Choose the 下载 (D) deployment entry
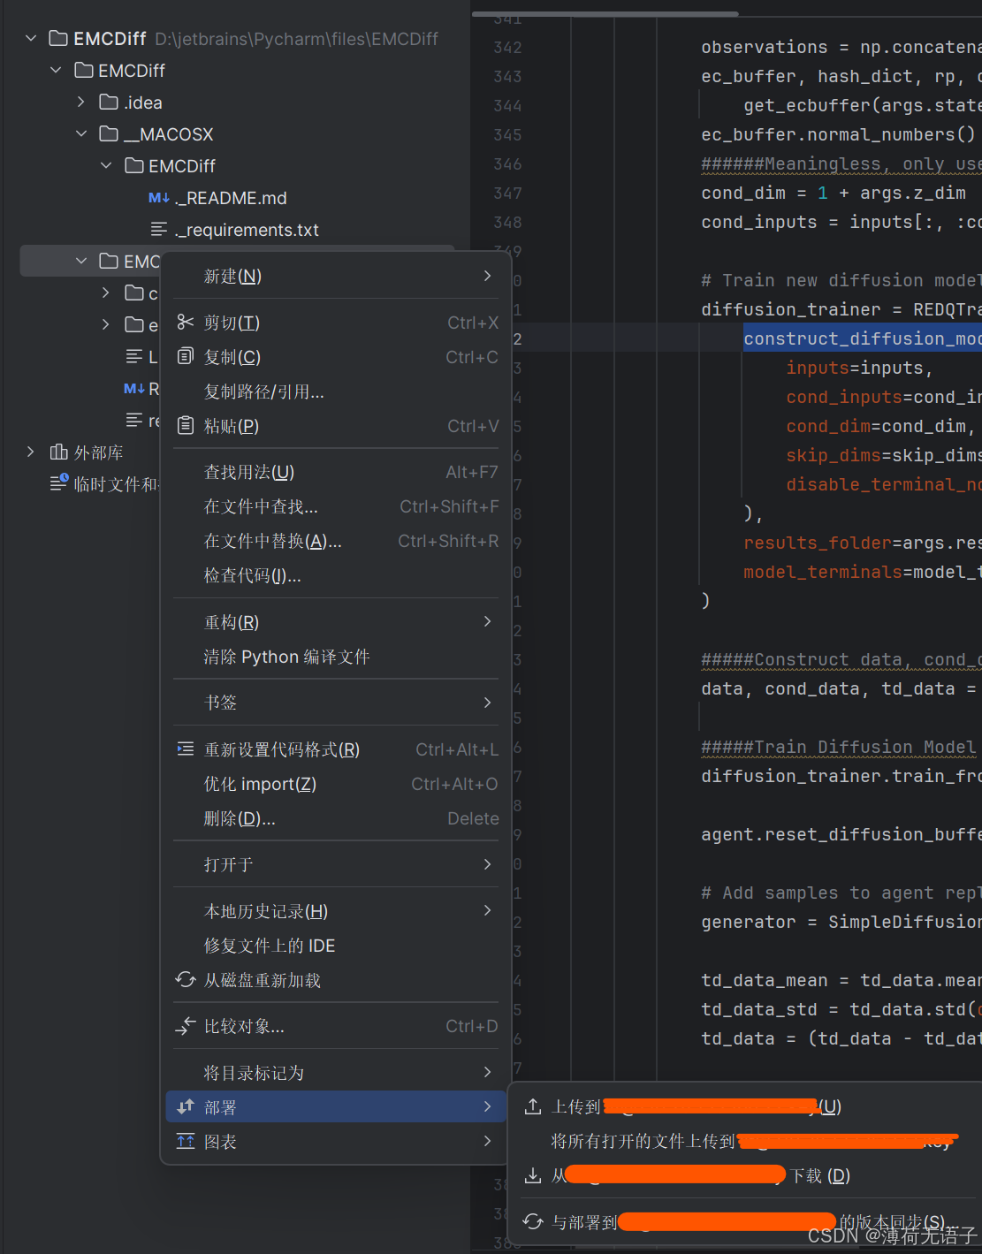Viewport: 982px width, 1254px height. [748, 1176]
